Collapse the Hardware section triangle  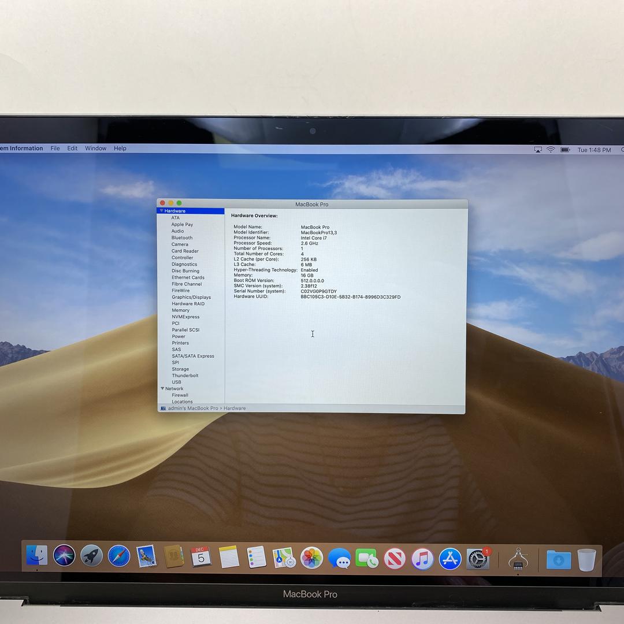point(162,211)
